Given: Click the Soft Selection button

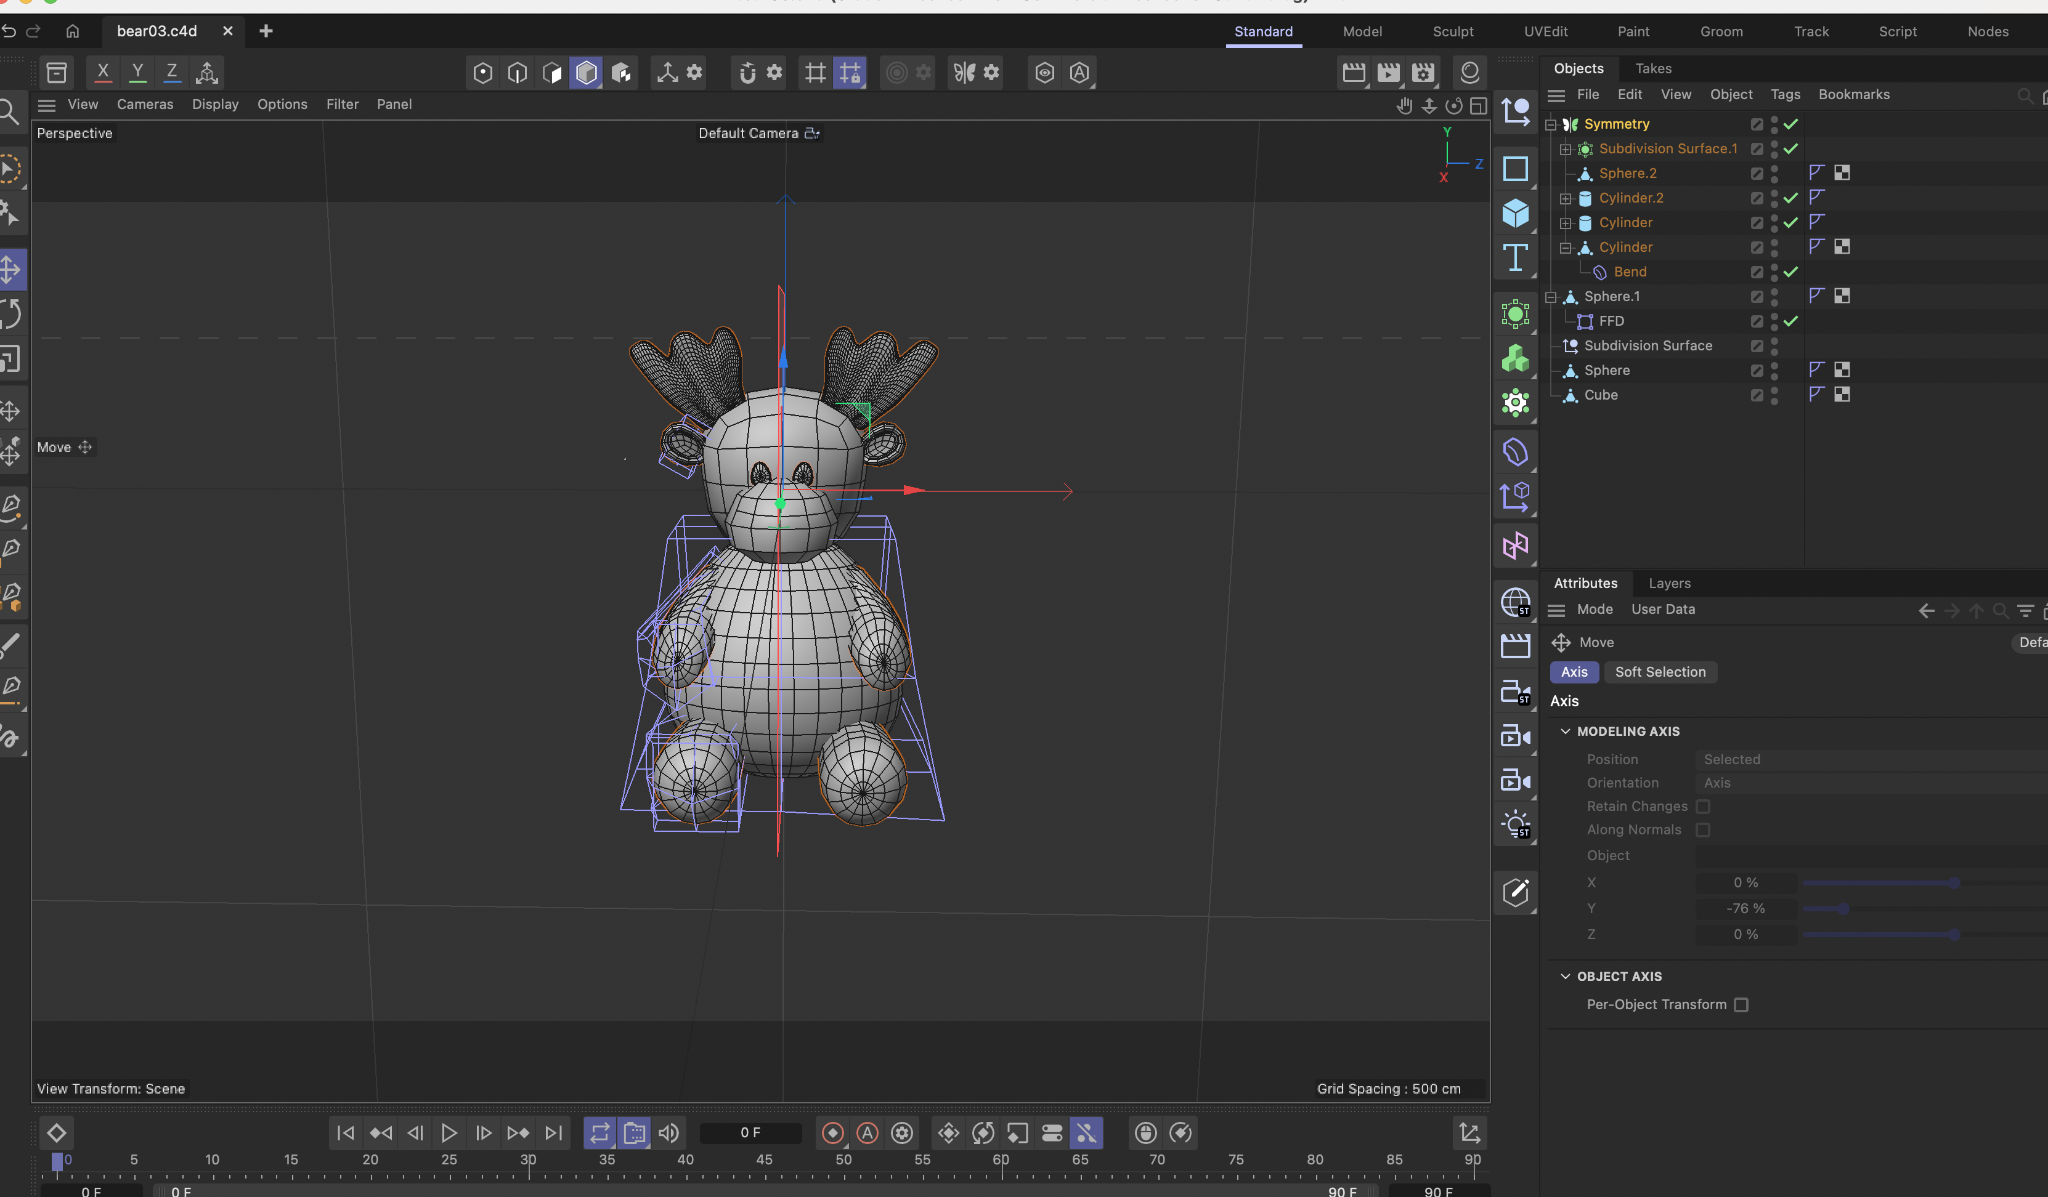Looking at the screenshot, I should coord(1660,672).
